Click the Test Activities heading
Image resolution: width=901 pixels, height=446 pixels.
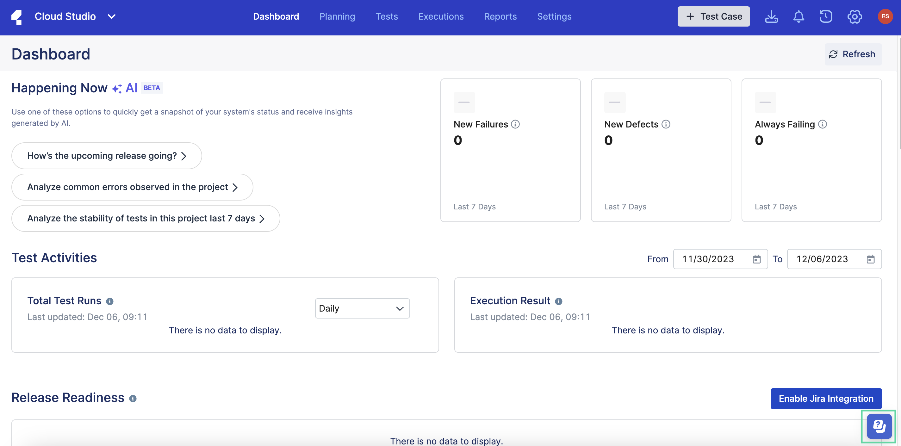pyautogui.click(x=54, y=258)
